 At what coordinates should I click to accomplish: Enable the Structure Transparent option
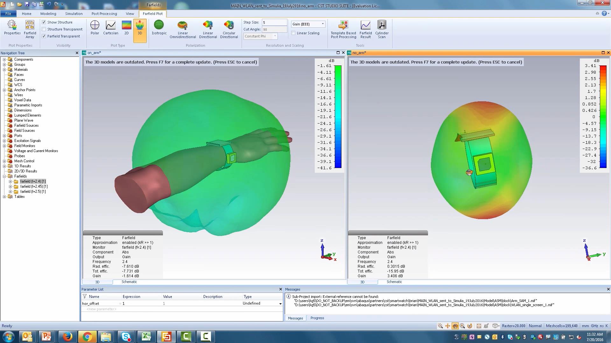tap(44, 29)
